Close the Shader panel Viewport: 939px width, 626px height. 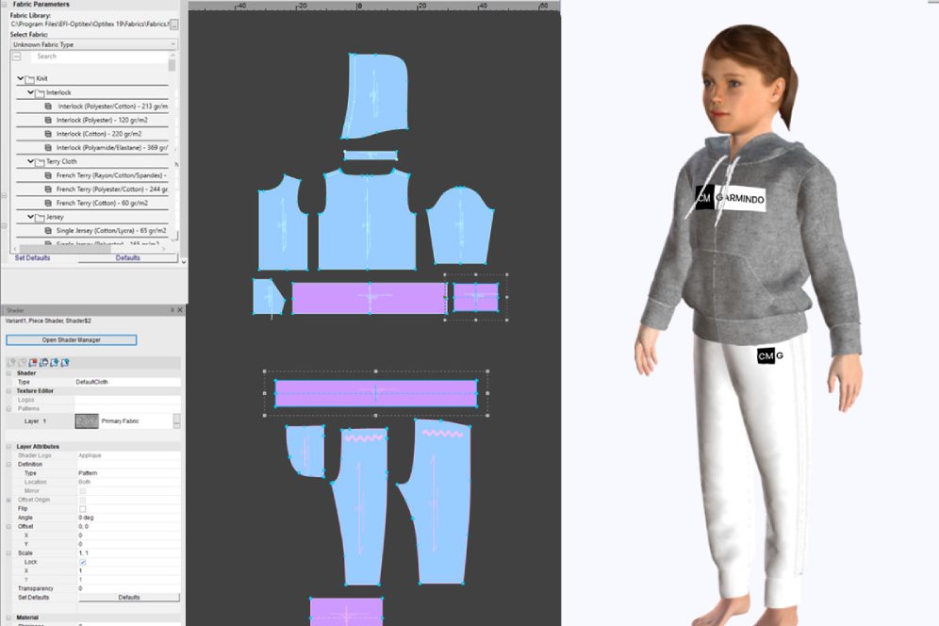click(x=179, y=309)
